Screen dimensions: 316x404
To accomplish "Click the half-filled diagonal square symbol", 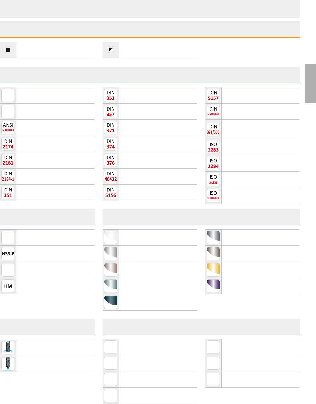I will pos(111,50).
